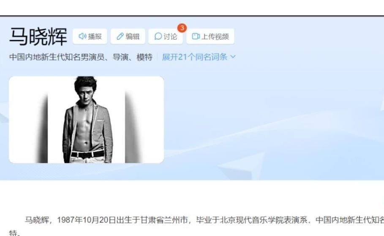Image resolution: width=384 pixels, height=236 pixels.
Task: Click the chat bubble icon for 讨论
Action: click(158, 36)
